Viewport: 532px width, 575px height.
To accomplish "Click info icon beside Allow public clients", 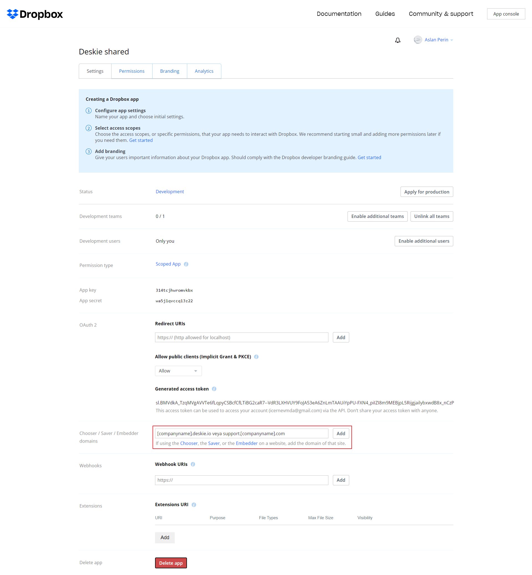I will pyautogui.click(x=256, y=357).
